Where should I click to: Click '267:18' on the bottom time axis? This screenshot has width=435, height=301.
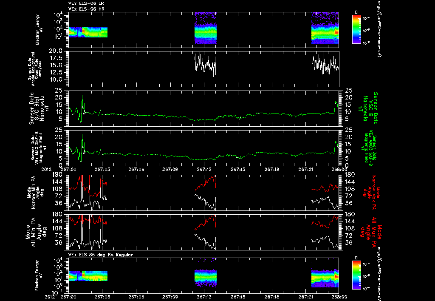[272, 297]
